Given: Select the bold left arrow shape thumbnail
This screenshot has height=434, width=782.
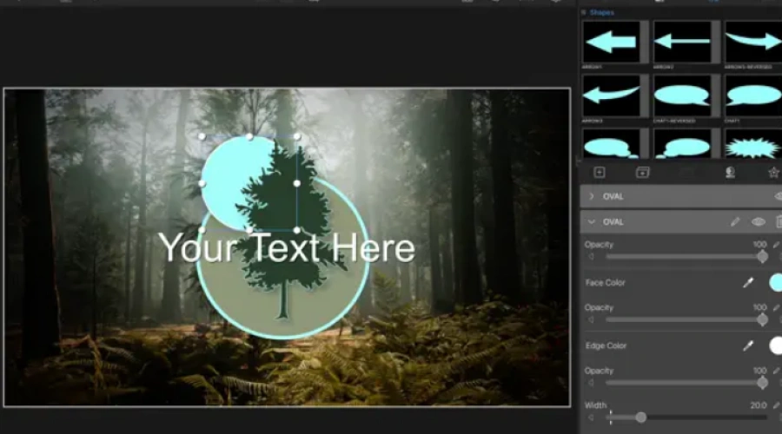Looking at the screenshot, I should pyautogui.click(x=610, y=41).
